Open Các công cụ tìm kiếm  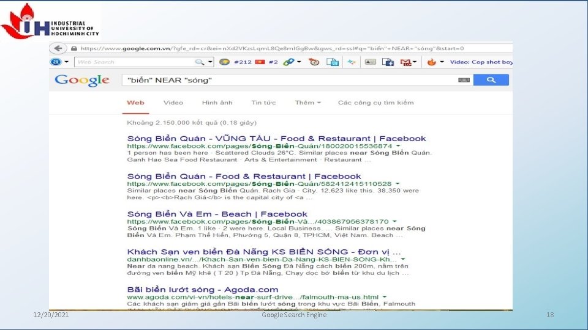375,103
